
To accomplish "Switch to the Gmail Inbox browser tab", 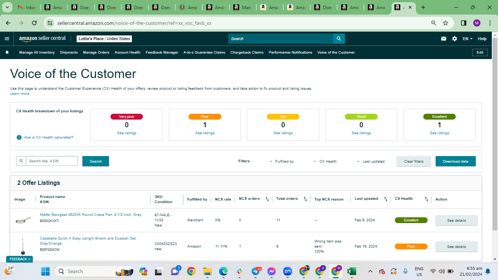I will pyautogui.click(x=27, y=7).
